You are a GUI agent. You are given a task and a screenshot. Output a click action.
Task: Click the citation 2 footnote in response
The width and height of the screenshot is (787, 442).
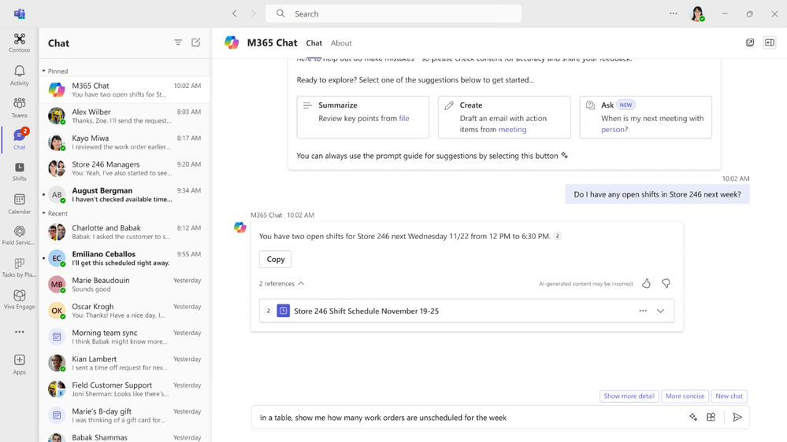557,236
